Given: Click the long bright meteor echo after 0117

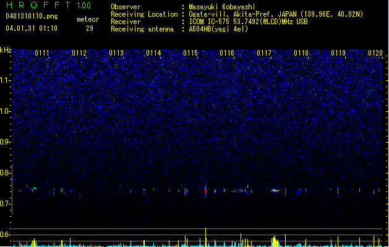Looking at the screenshot, I should pyautogui.click(x=275, y=191).
